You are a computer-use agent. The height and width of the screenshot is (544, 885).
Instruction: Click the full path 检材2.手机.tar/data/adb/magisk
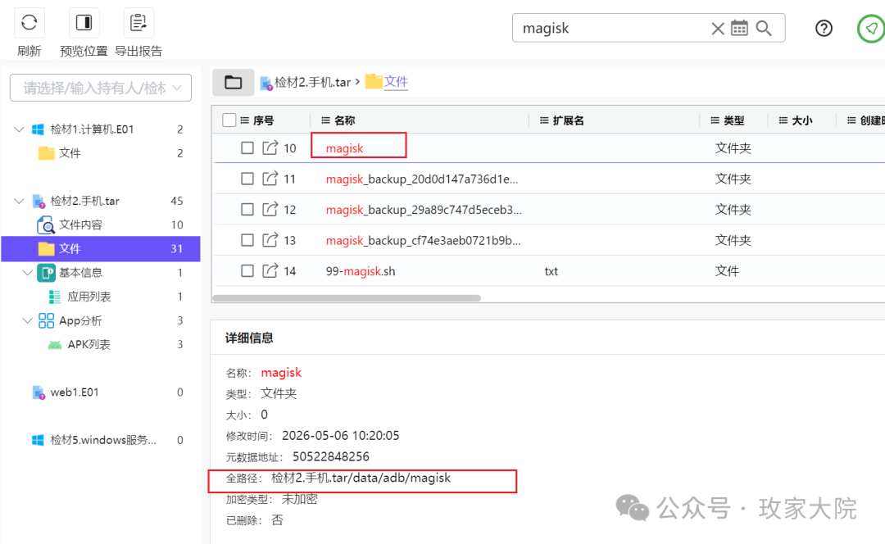[361, 478]
